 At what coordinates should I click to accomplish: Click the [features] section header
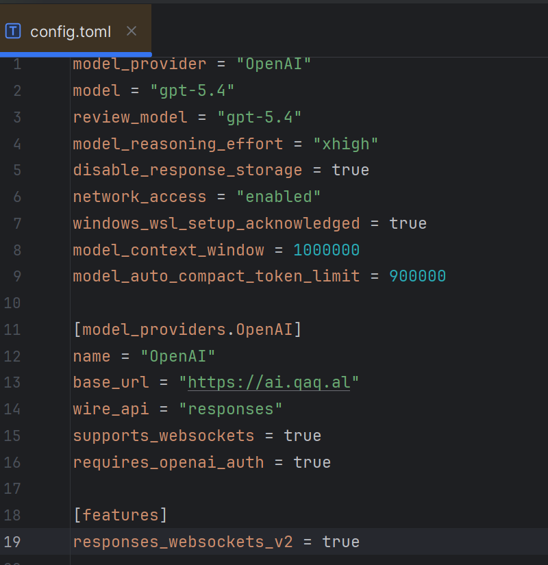pyautogui.click(x=121, y=515)
